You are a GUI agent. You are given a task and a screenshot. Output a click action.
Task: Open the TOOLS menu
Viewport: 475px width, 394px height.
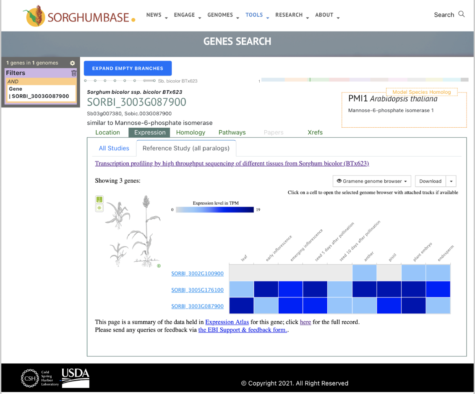254,15
